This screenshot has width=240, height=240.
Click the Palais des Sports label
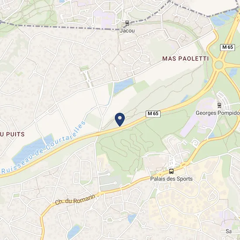[x=171, y=179]
